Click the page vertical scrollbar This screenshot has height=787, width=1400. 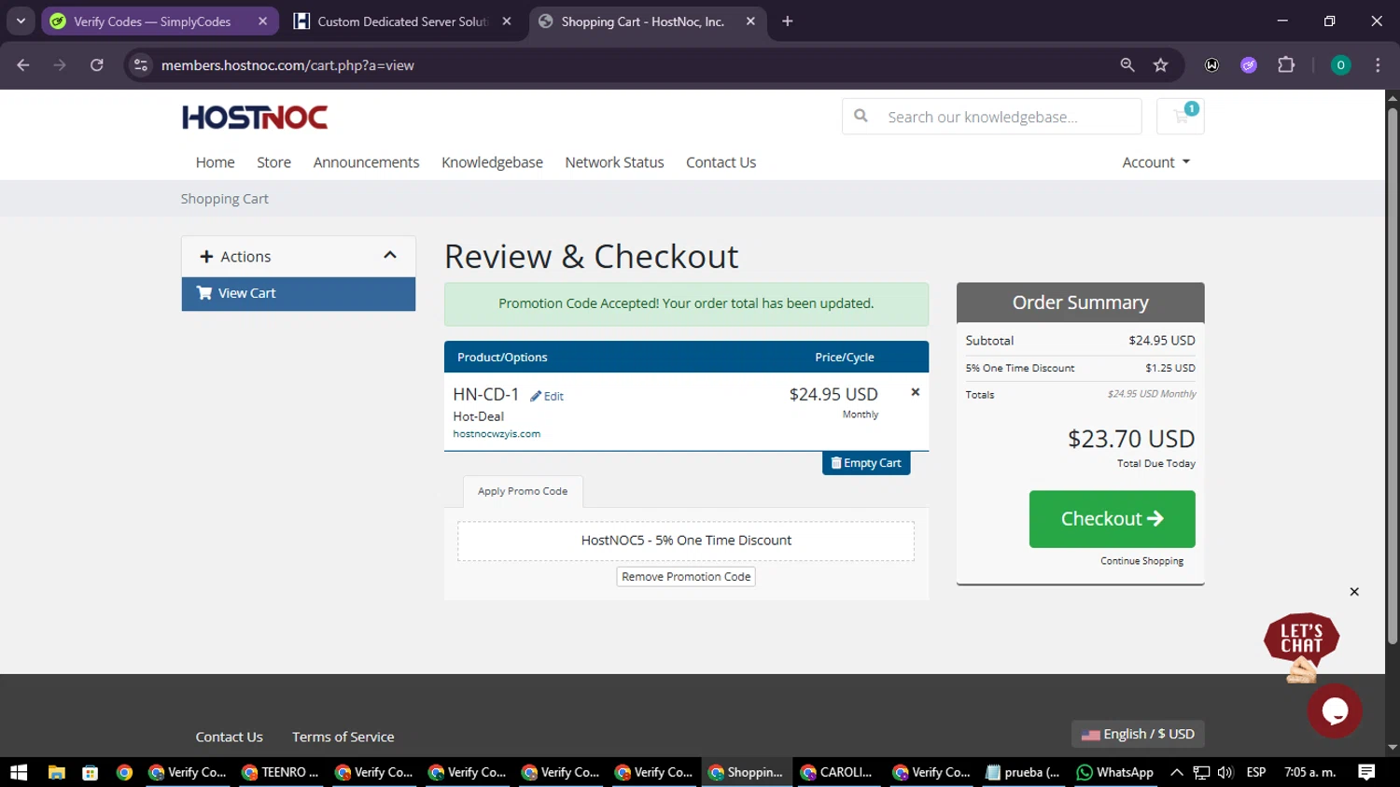tap(1393, 377)
